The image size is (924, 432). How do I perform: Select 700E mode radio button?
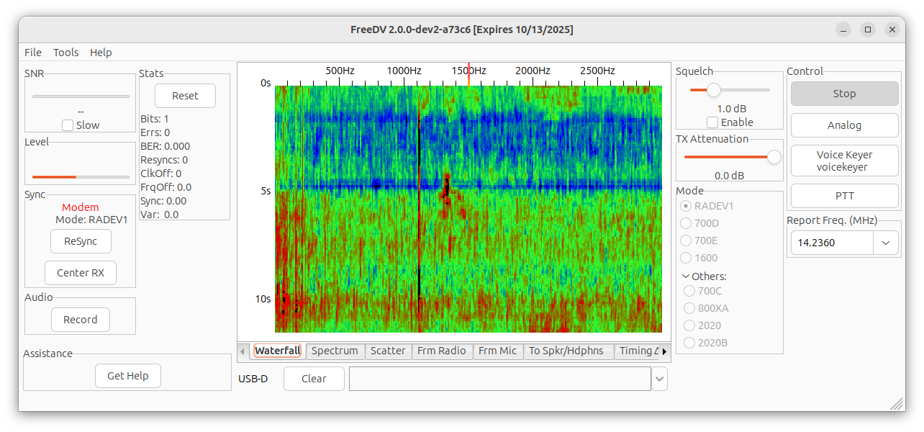pyautogui.click(x=686, y=240)
